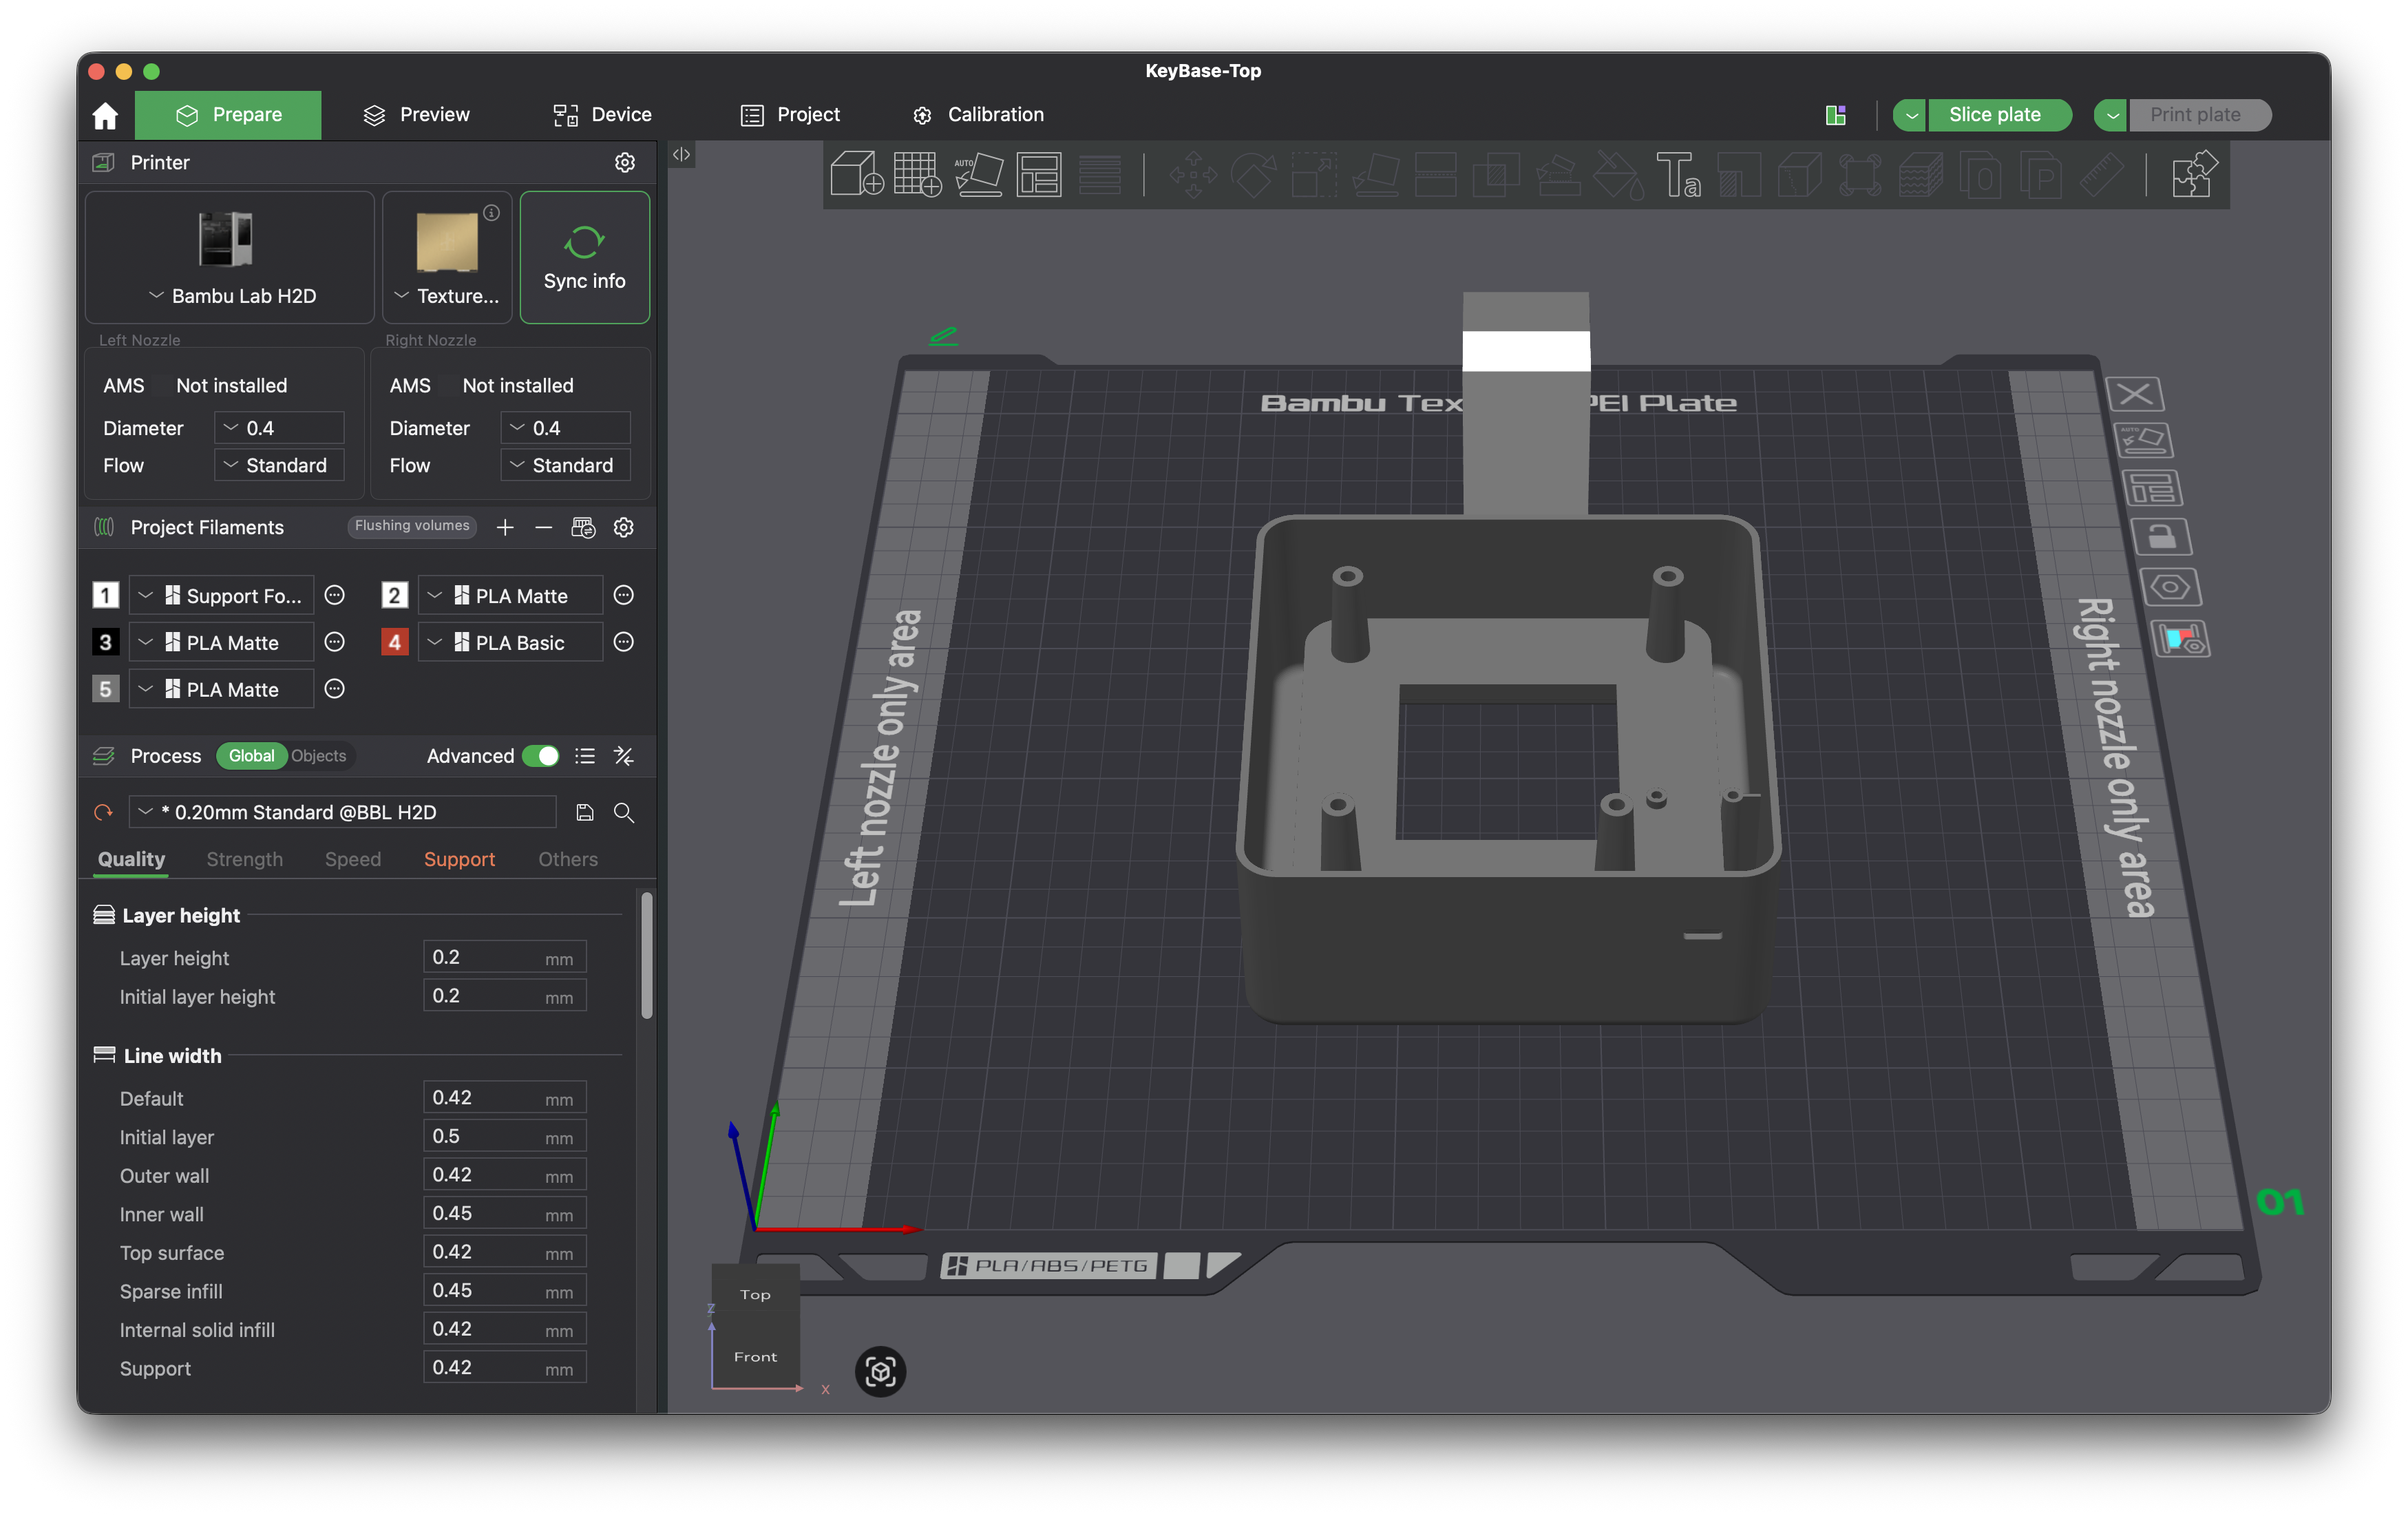2408x1516 pixels.
Task: Switch to the Device tab
Action: point(602,115)
